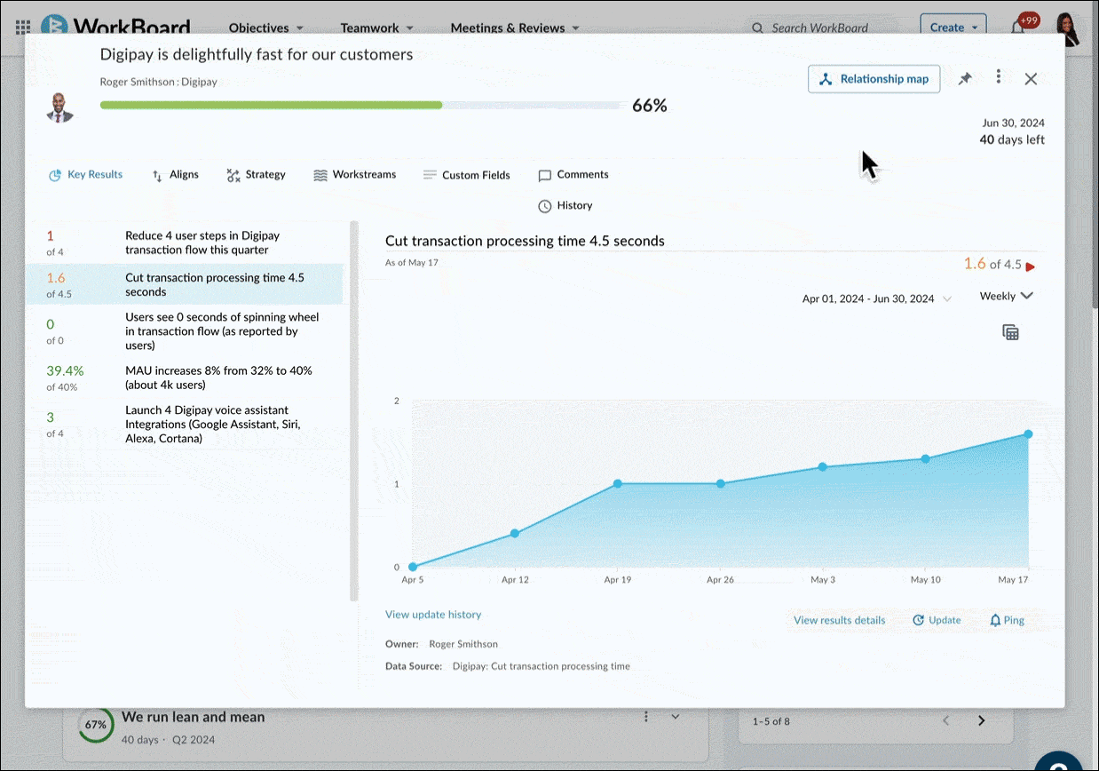Select Cut transaction processing time key result
Image resolution: width=1099 pixels, height=771 pixels.
pos(185,284)
